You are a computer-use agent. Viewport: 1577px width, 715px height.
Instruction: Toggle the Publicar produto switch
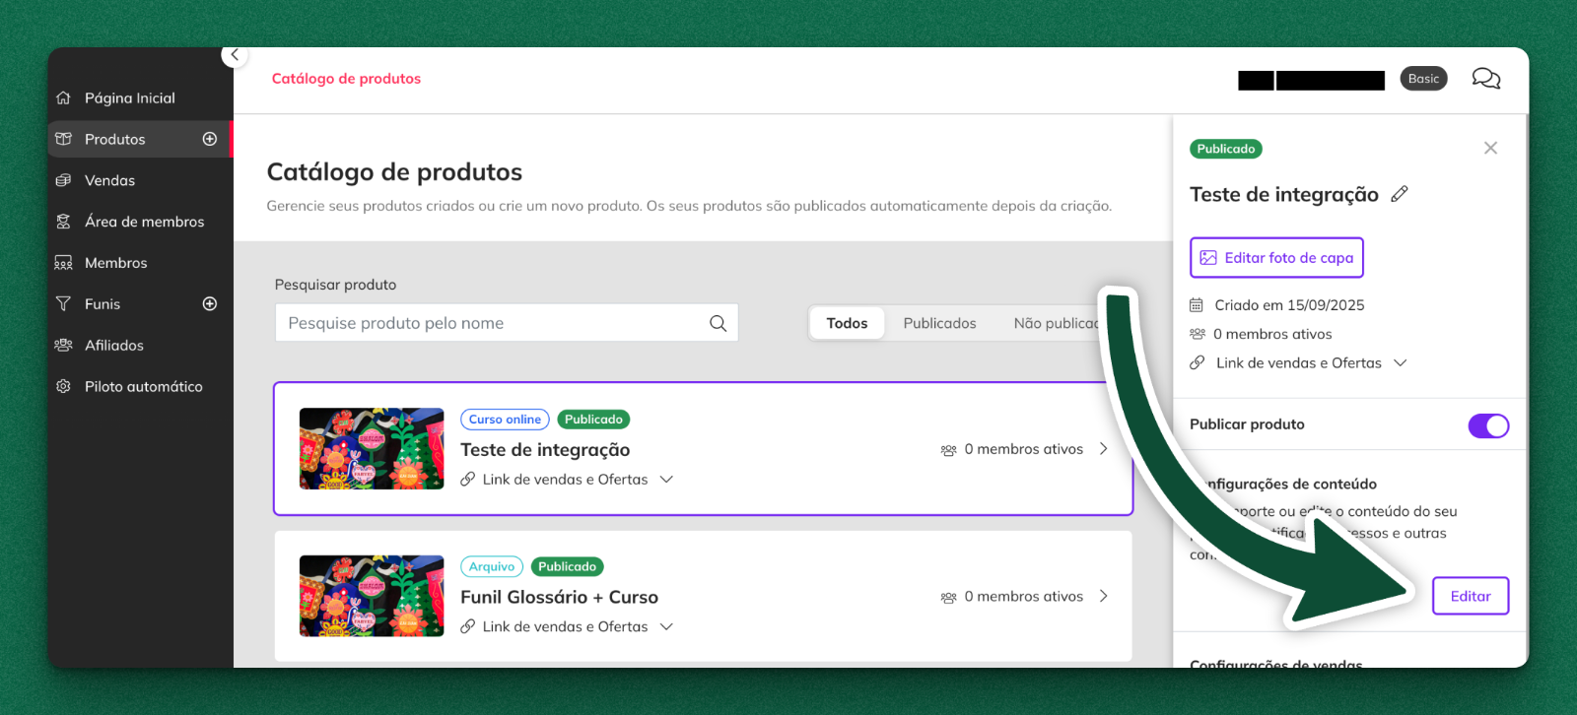[x=1488, y=425]
